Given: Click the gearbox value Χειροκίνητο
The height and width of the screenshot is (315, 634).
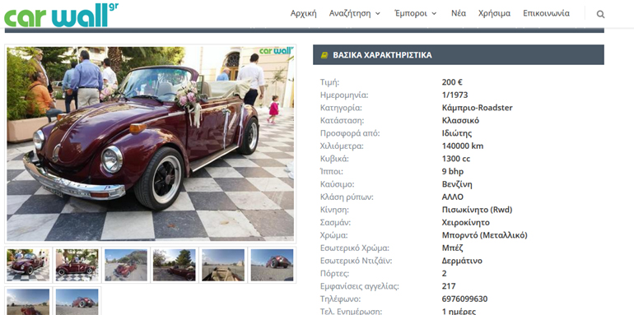Looking at the screenshot, I should pos(466,223).
